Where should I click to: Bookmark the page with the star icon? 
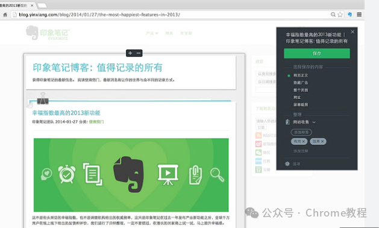tap(340, 14)
